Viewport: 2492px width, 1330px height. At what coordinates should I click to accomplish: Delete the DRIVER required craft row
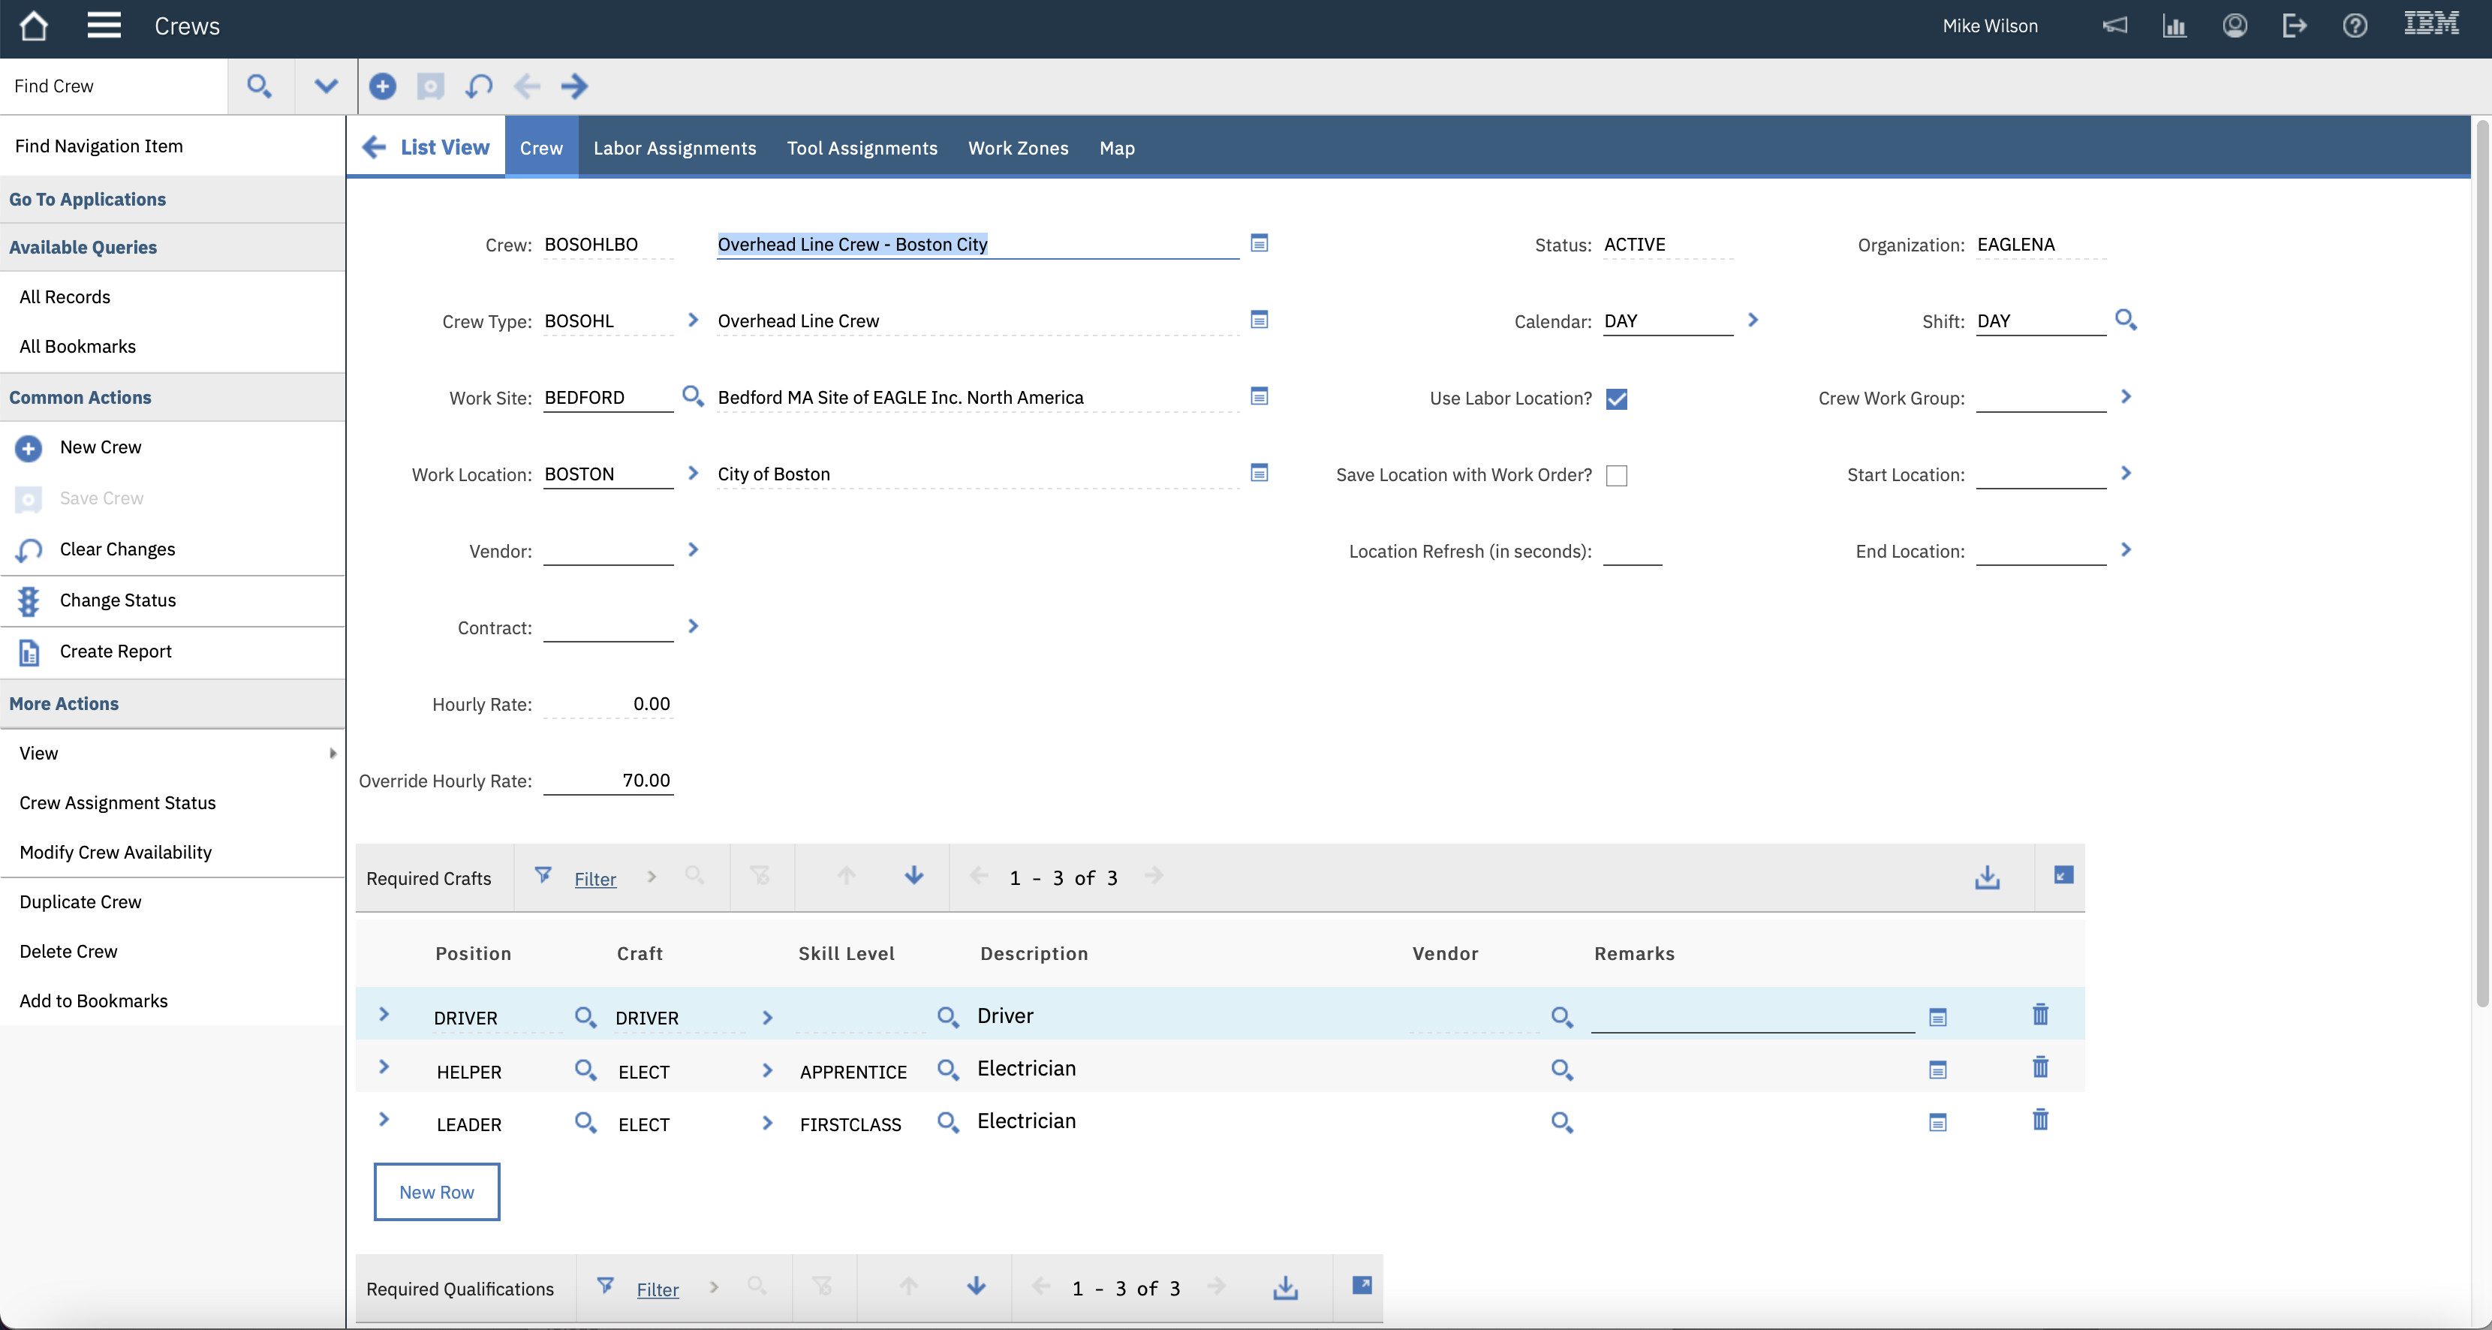[x=2040, y=1015]
